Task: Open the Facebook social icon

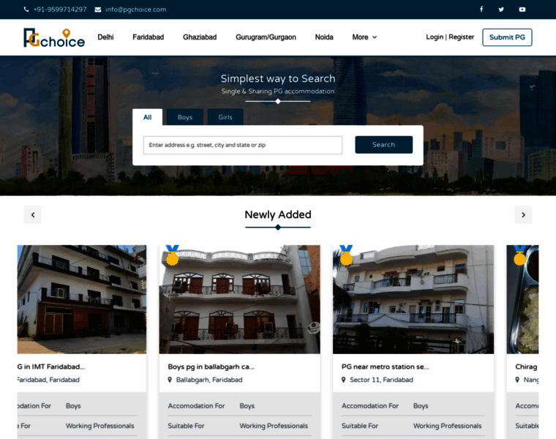Action: 481,10
